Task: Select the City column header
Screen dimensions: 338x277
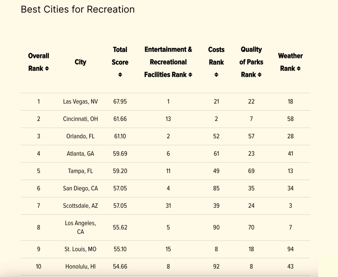Action: (x=80, y=62)
